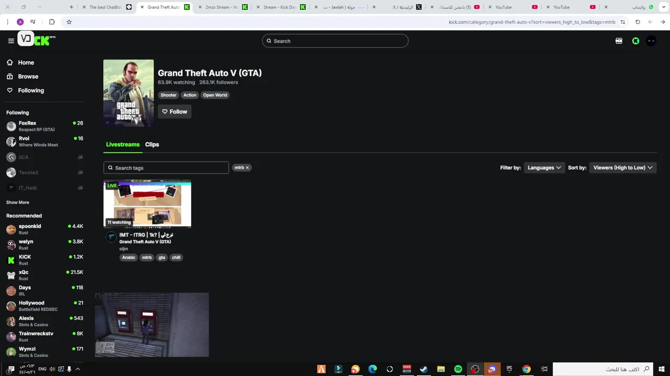Switch to the Jawlah browser tab
Image resolution: width=670 pixels, height=376 pixels.
(x=339, y=7)
